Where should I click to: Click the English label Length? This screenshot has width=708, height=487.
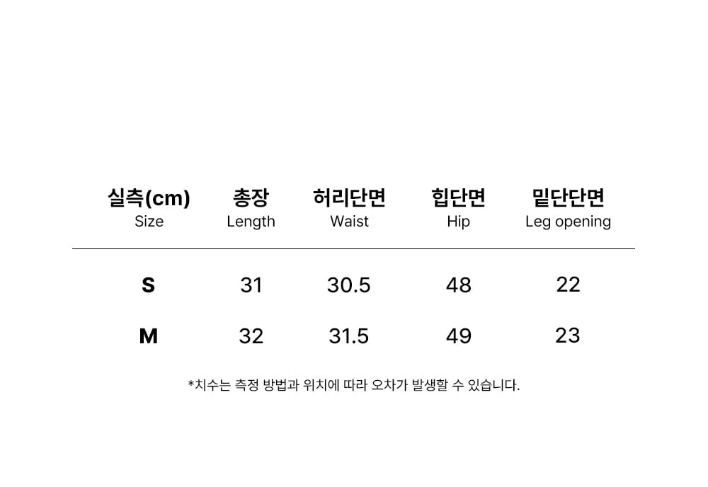click(x=251, y=222)
